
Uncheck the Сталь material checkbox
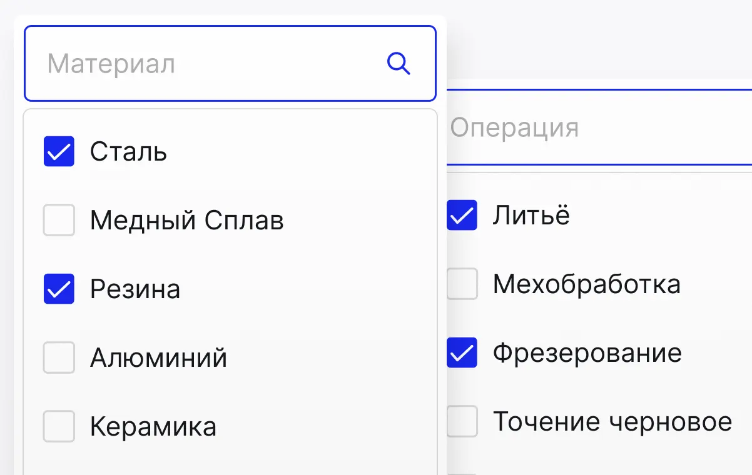[x=58, y=151]
